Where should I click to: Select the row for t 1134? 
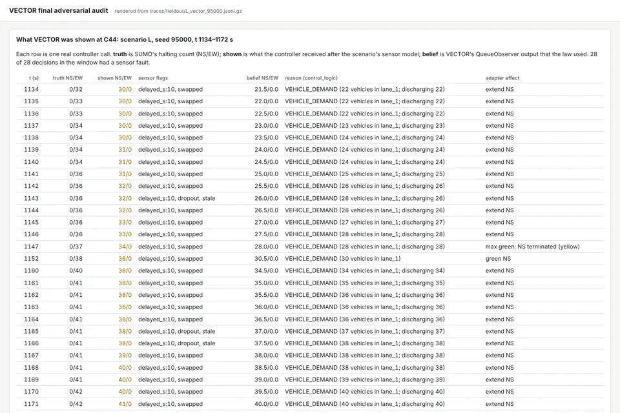coord(310,89)
